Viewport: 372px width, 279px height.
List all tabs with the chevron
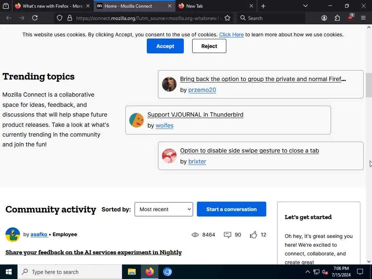click(x=305, y=6)
